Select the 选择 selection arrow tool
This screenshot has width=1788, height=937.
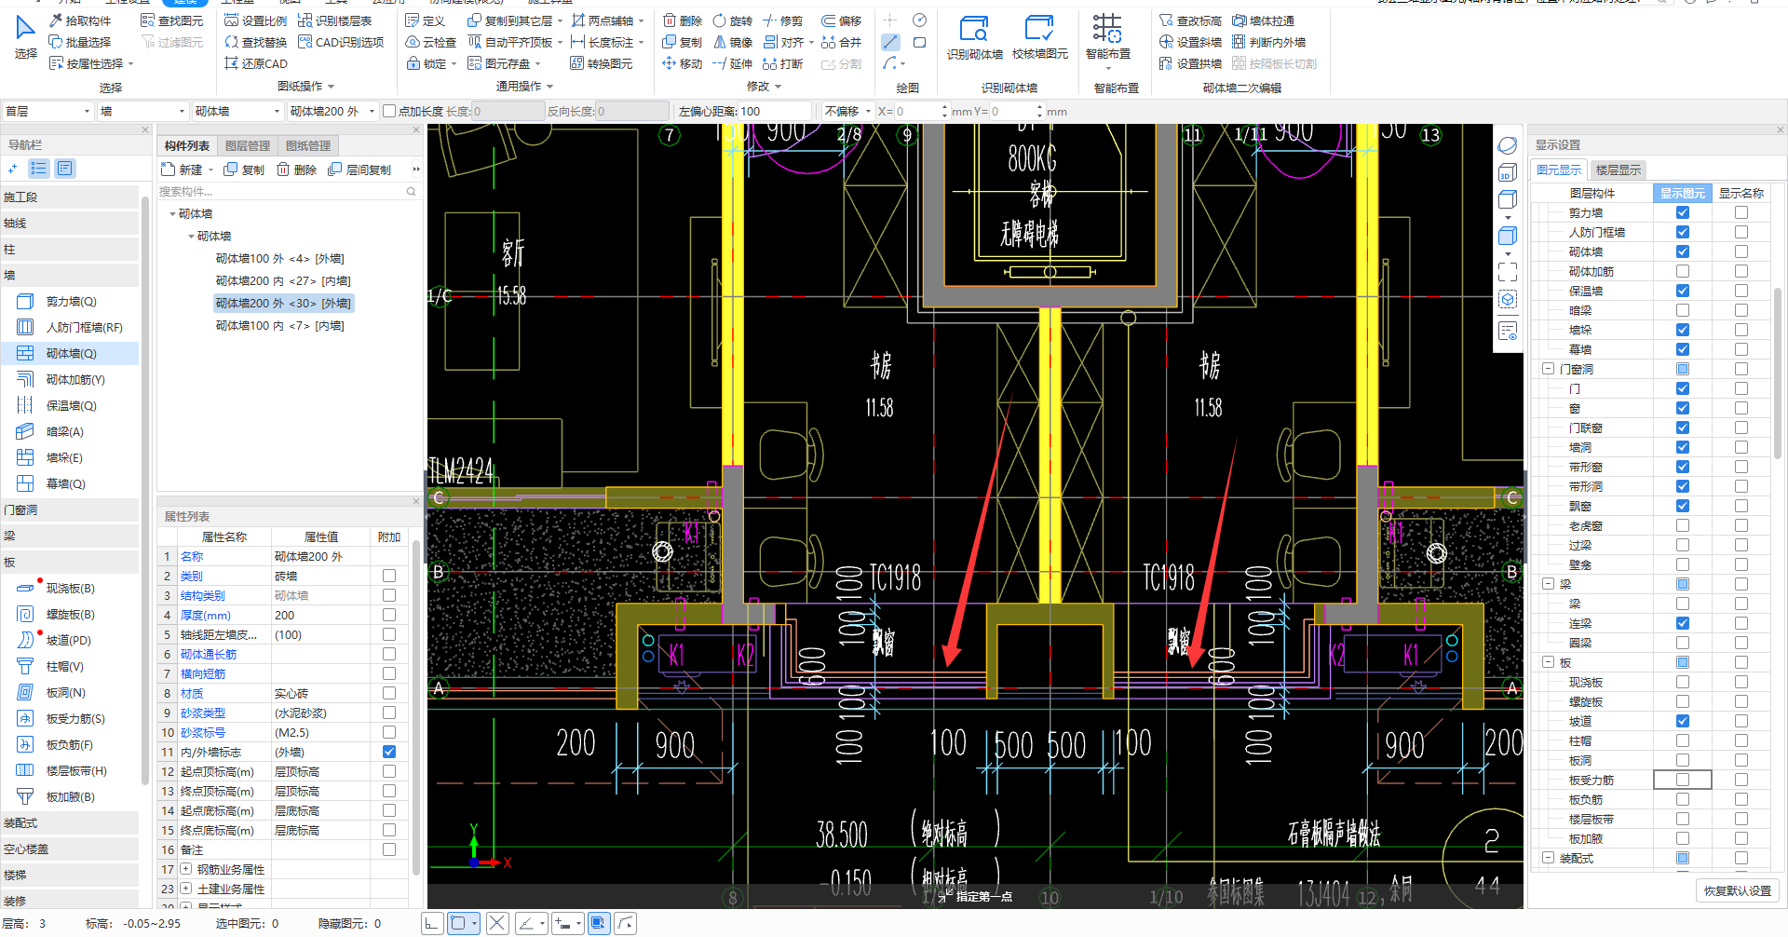click(x=25, y=37)
